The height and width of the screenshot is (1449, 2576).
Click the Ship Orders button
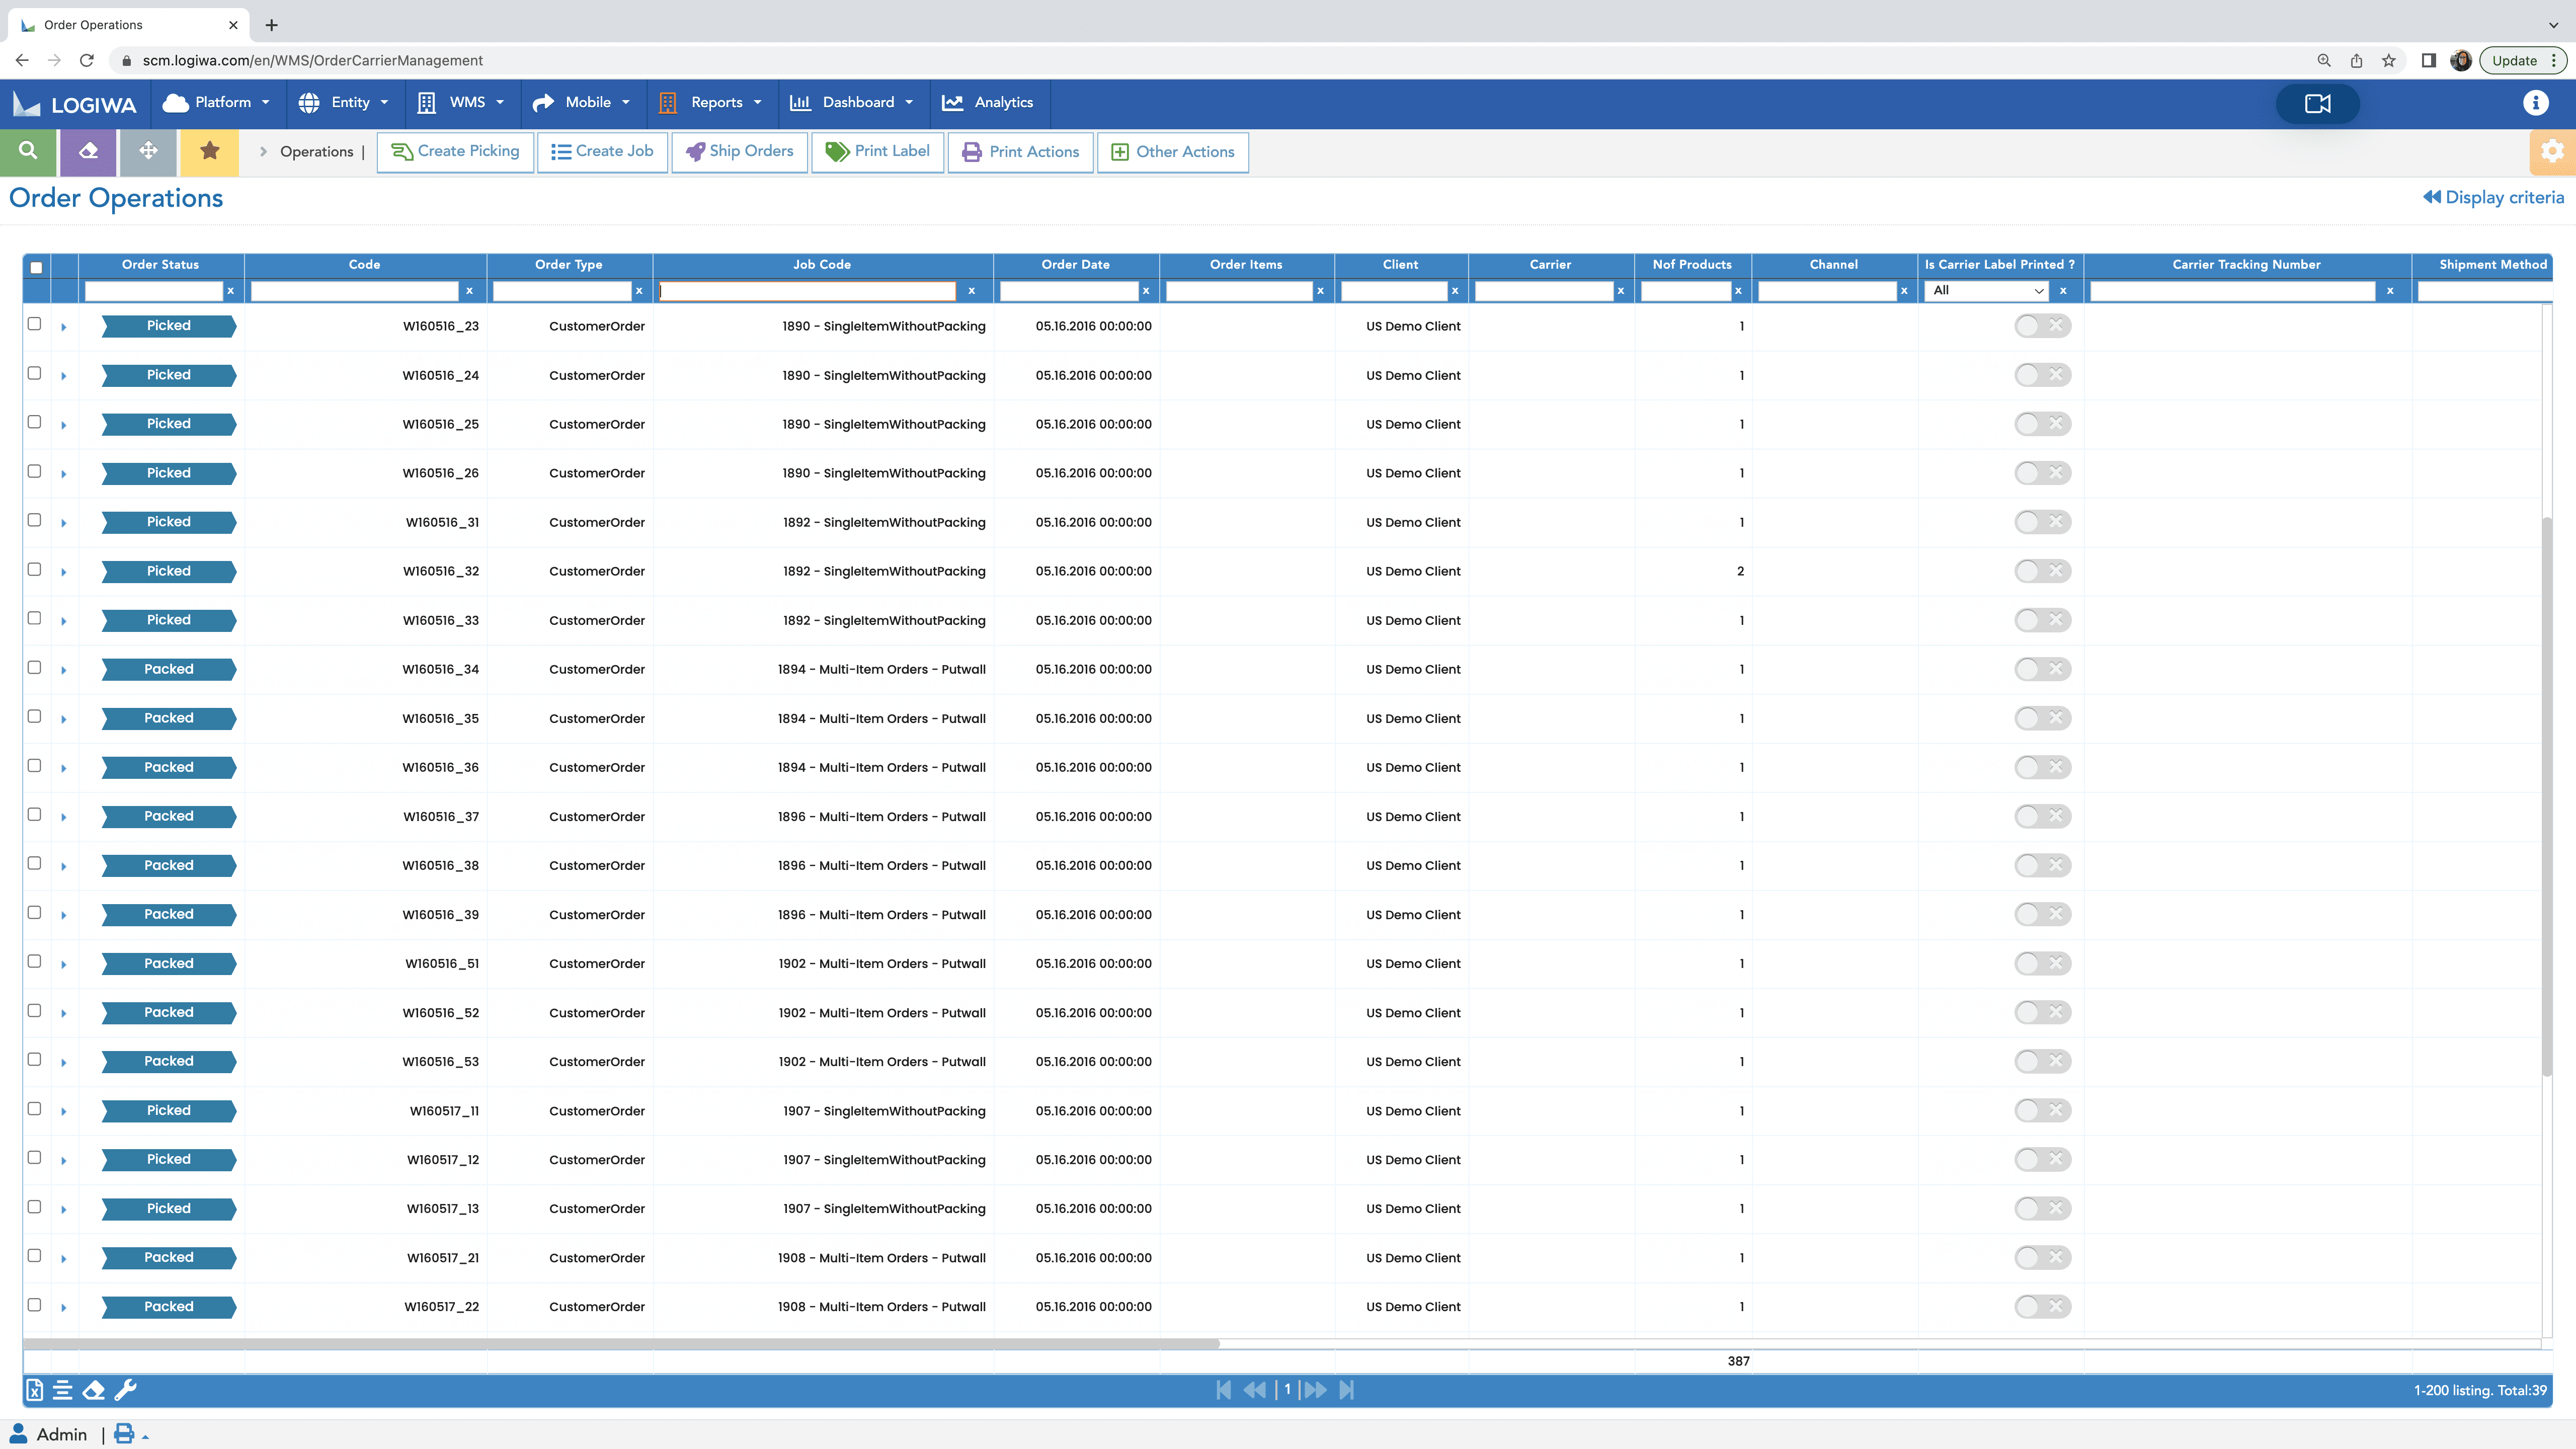pos(739,152)
